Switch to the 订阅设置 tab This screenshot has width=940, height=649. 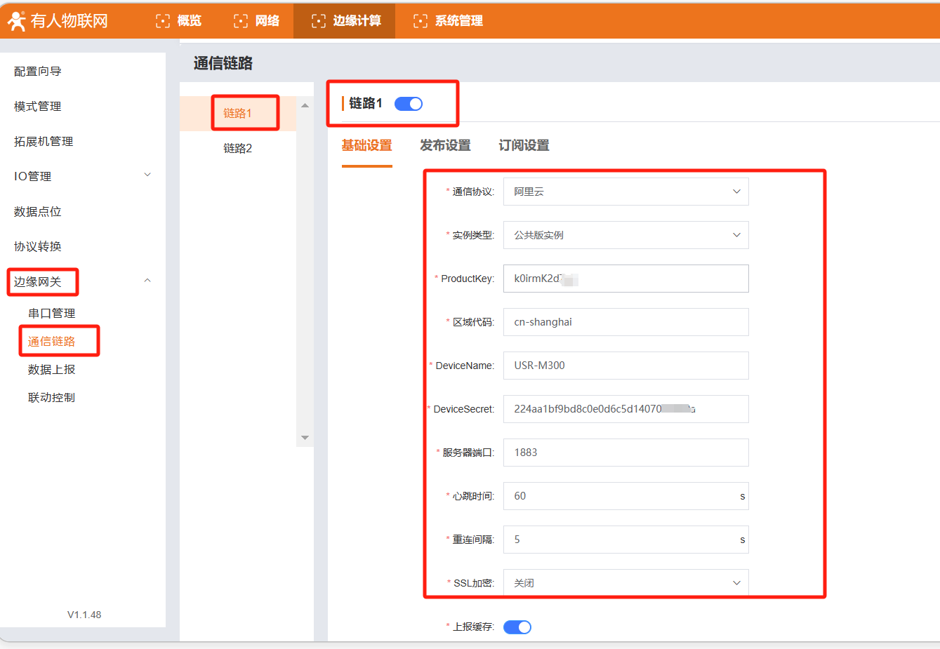coord(524,145)
